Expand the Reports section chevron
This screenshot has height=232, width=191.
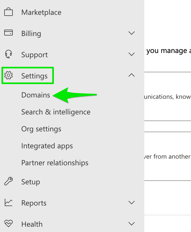click(x=132, y=202)
